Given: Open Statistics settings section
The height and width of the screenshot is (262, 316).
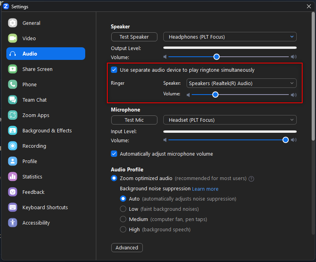Looking at the screenshot, I should pyautogui.click(x=46, y=177).
